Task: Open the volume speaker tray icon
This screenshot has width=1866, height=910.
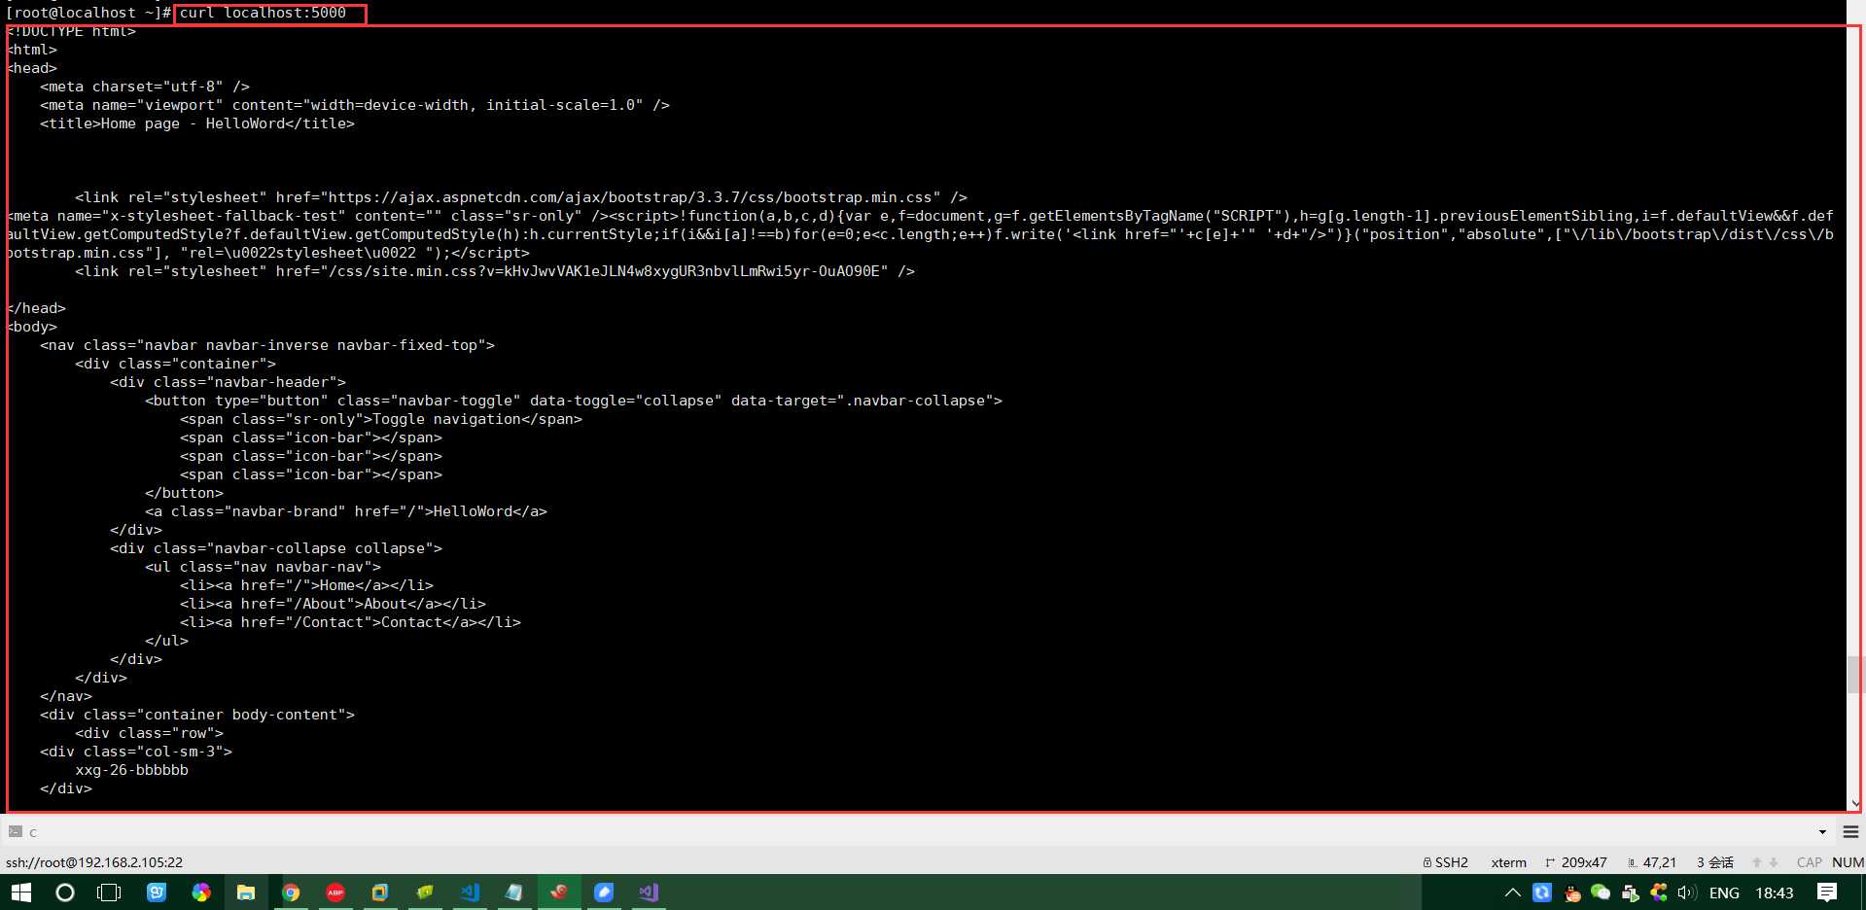Action: 1687,892
